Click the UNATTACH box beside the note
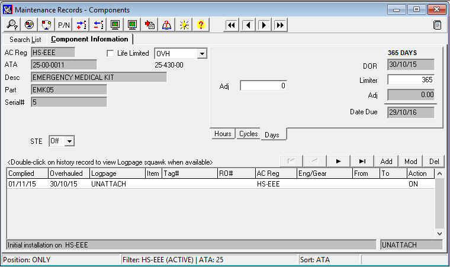Viewport: 450px width, 267px height. click(412, 245)
